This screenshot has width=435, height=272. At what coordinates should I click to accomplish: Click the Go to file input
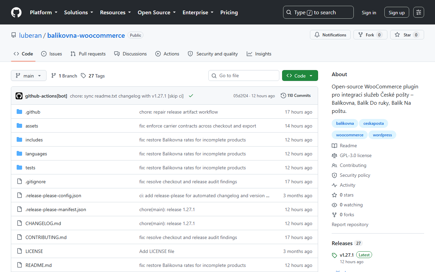coord(244,75)
